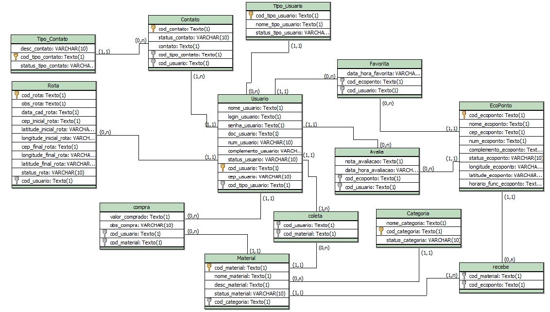The width and height of the screenshot is (550, 312).
Task: Select the key icon for cod_ecoponto in recebe
Action: click(x=464, y=284)
